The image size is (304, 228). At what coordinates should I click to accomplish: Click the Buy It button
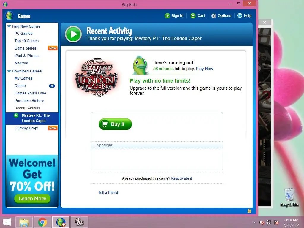[x=115, y=124]
